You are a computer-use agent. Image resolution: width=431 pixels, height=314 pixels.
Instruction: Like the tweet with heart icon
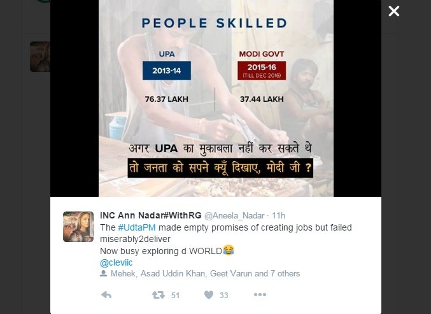[x=209, y=295]
